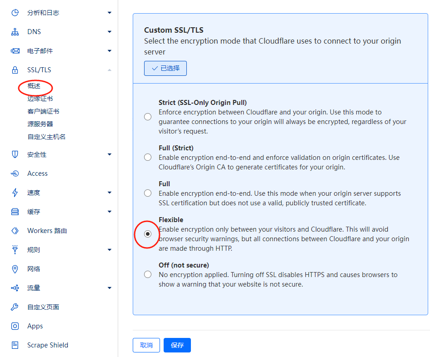
Task: Select the Off (not secure) radio button
Action: [x=148, y=274]
